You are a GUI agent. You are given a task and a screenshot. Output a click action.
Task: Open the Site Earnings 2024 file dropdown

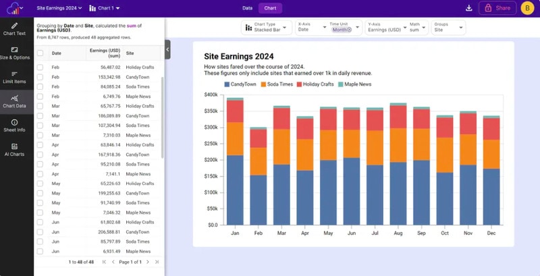[x=59, y=8]
